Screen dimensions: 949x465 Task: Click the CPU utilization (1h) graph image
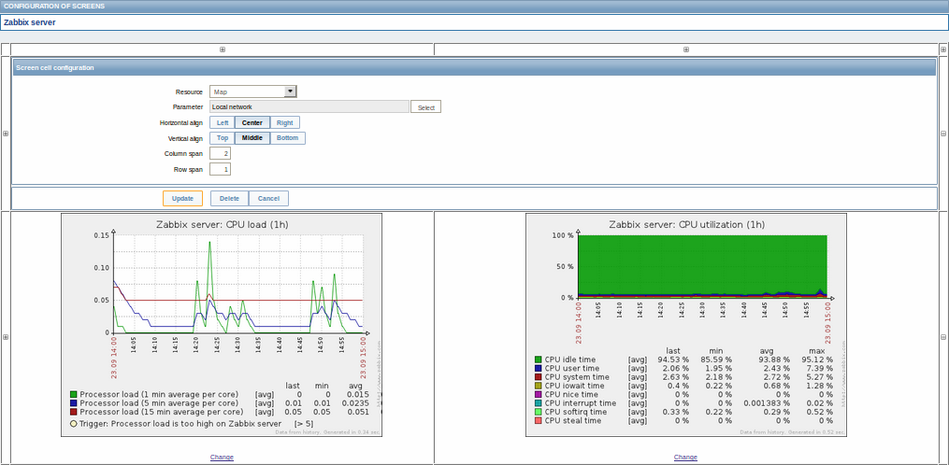coord(685,325)
